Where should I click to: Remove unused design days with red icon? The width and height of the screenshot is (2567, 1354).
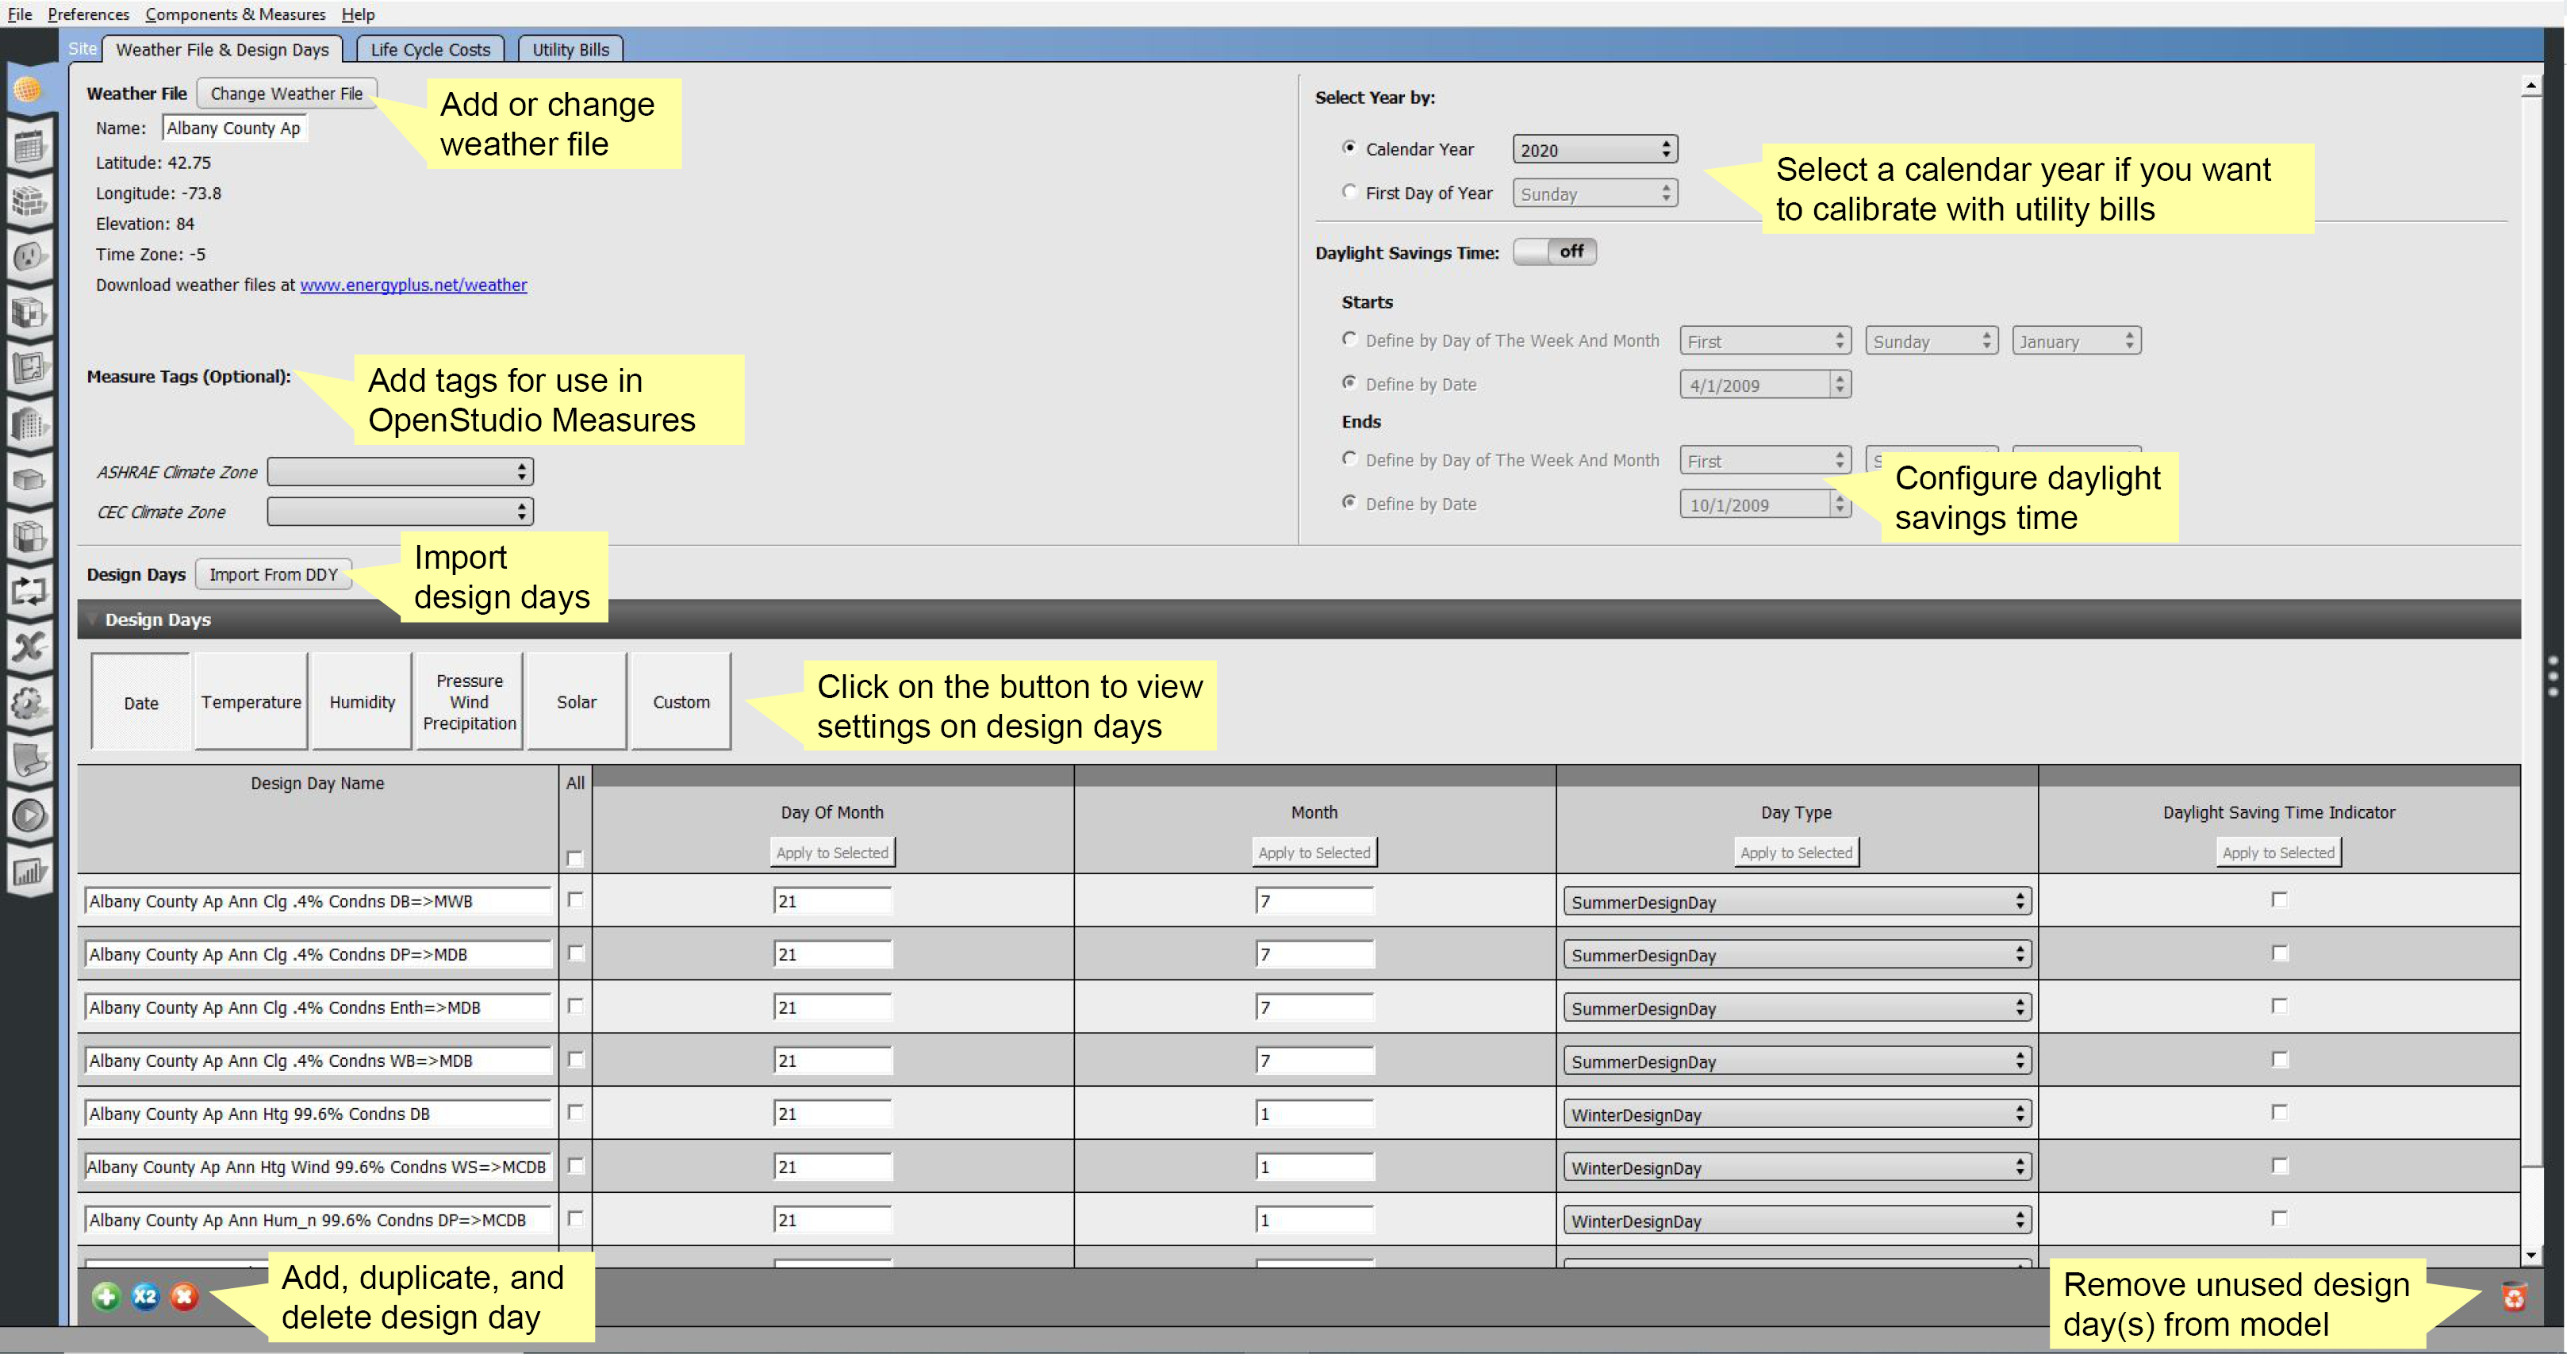(2515, 1296)
